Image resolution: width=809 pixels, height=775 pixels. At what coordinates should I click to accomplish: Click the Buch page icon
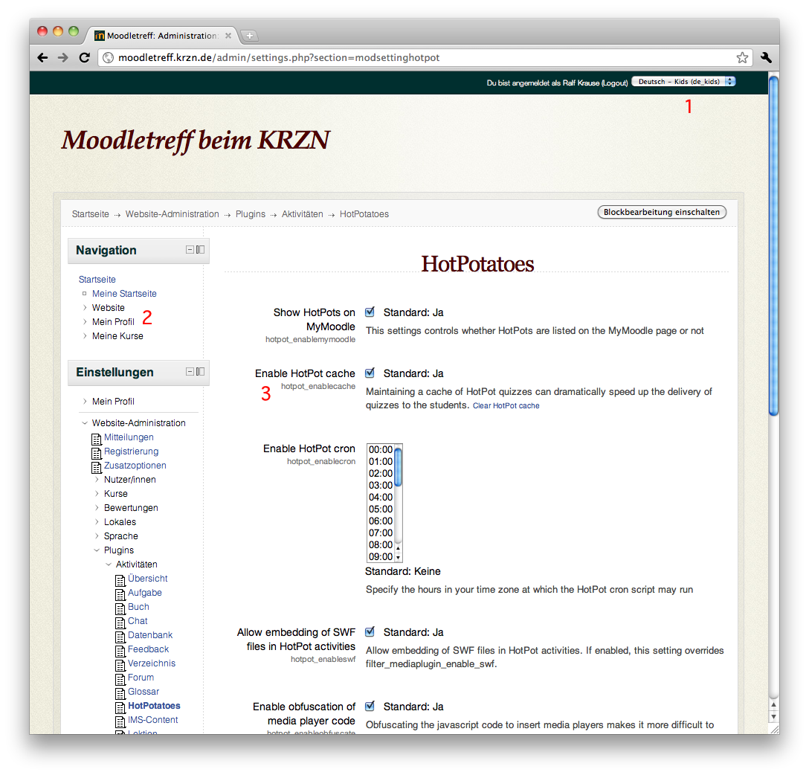click(120, 609)
